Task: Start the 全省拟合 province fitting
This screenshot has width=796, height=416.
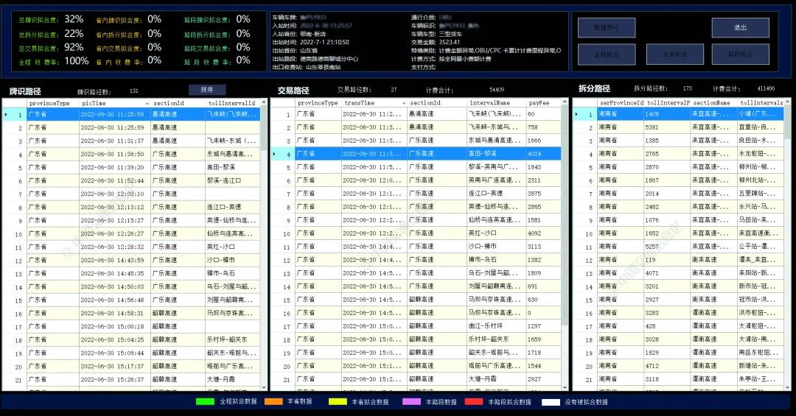Action: point(674,54)
